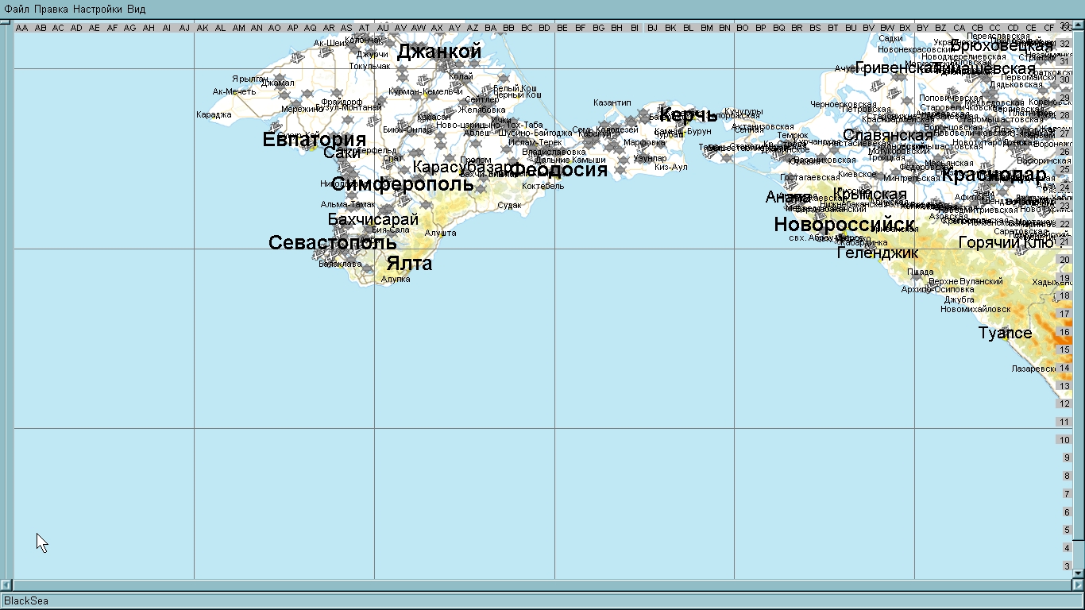Click the horizontal scrollbar left arrow
Image resolution: width=1085 pixels, height=610 pixels.
8,585
